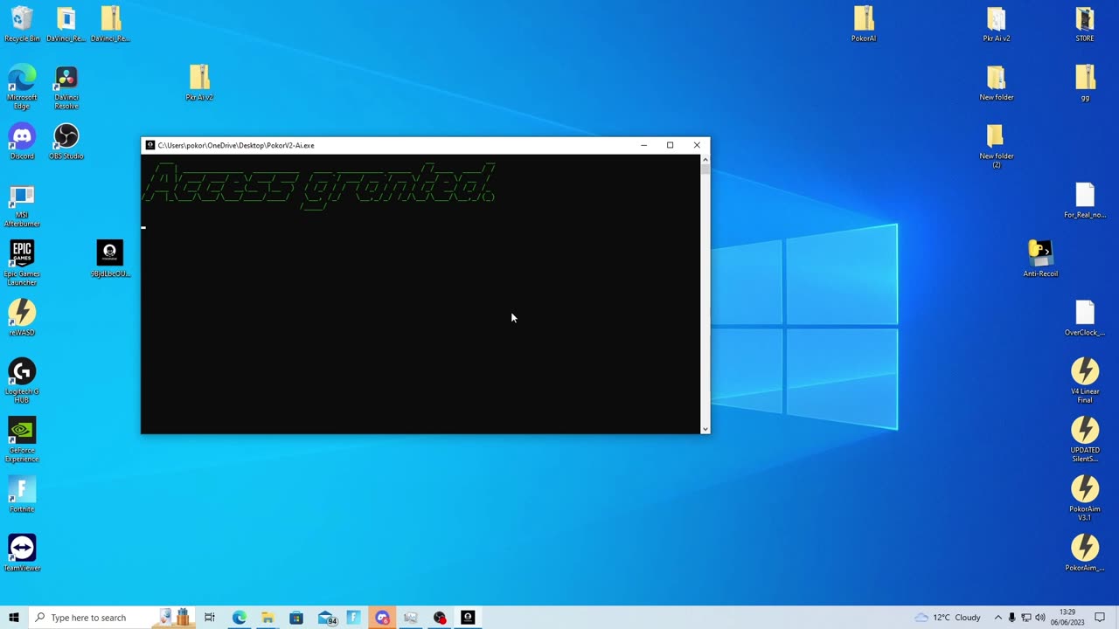The image size is (1119, 629).
Task: Open Task View on the taskbar
Action: coord(210,618)
